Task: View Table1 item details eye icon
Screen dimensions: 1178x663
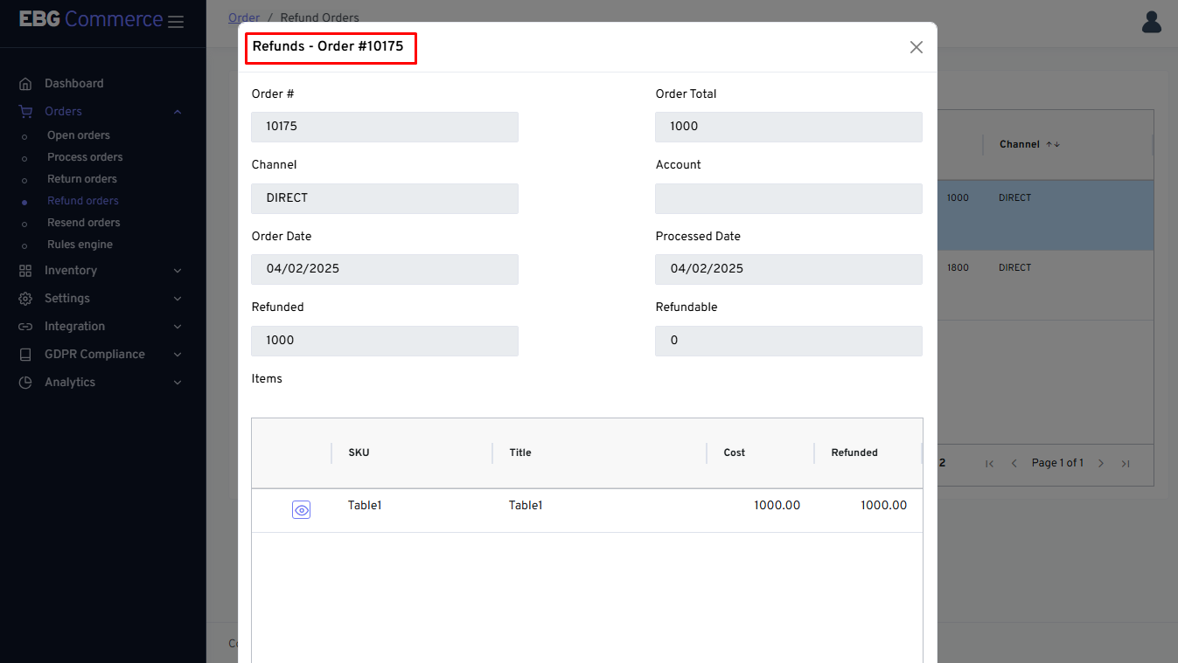Action: 301,510
